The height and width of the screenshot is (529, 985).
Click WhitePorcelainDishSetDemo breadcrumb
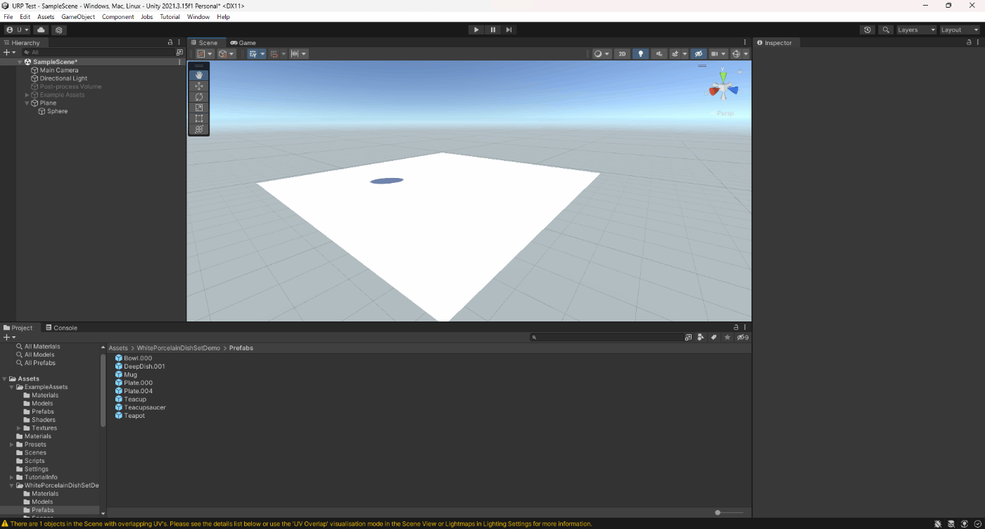179,348
